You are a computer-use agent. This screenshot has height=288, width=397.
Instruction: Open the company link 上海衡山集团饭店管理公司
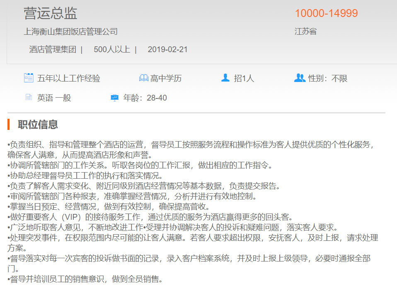click(x=71, y=31)
